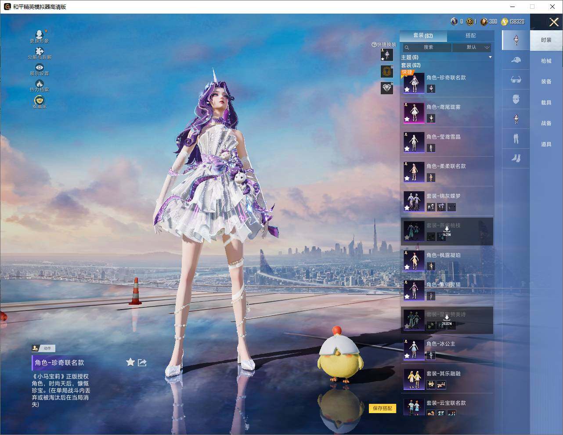
Task: Select the shoes category icon
Action: coord(516,158)
